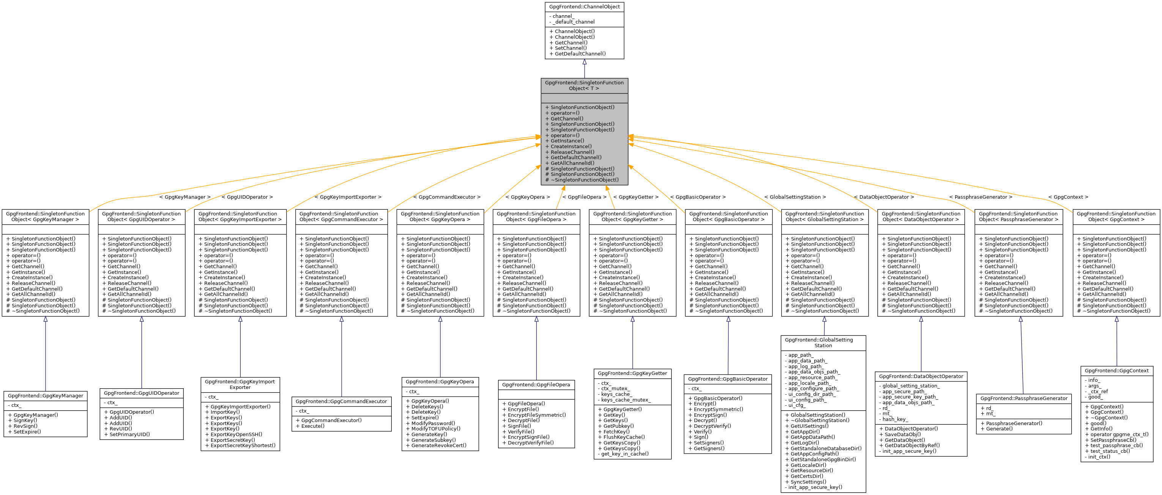Open the GpgFrontend::ChannelObject class node

click(584, 31)
